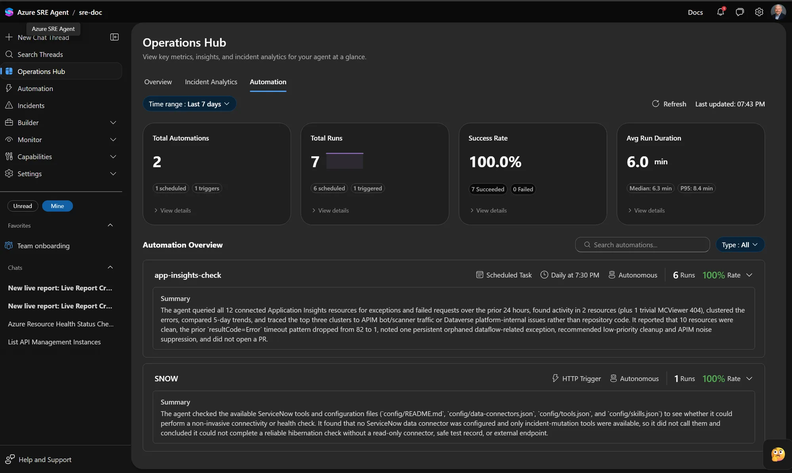Open the chat feedback bubble icon
This screenshot has width=792, height=473.
point(740,12)
